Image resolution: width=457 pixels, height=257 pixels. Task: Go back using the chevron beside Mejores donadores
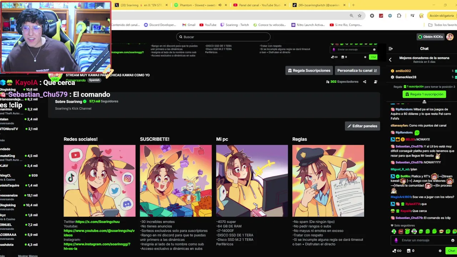point(390,60)
